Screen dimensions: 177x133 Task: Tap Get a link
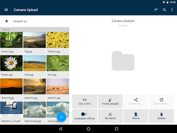pos(85,101)
